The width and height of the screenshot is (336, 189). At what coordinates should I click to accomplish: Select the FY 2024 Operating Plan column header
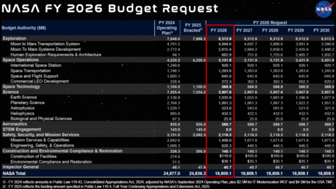coord(166,28)
